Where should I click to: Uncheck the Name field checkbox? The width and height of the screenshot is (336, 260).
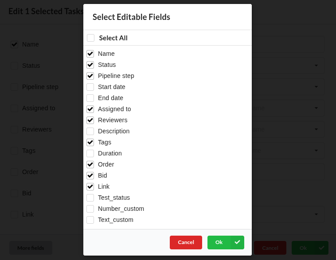click(x=90, y=54)
